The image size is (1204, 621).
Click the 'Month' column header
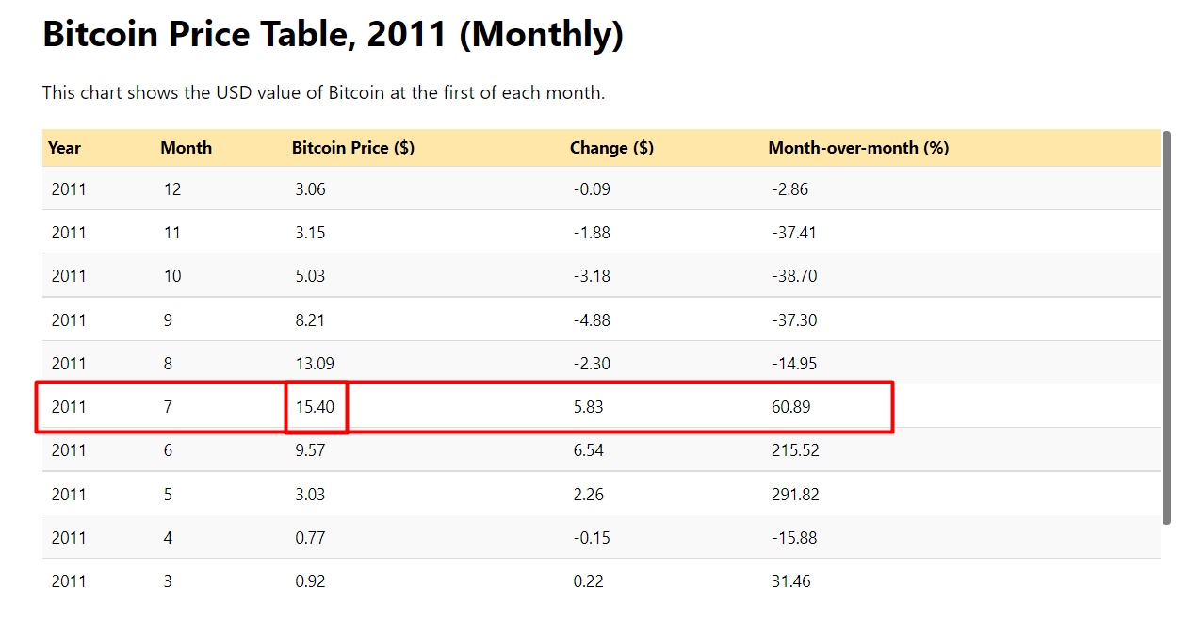coord(186,148)
